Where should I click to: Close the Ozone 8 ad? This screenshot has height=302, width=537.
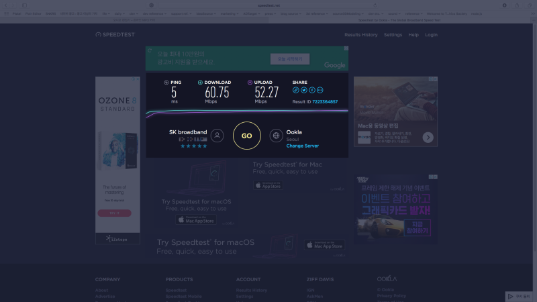tap(138, 79)
